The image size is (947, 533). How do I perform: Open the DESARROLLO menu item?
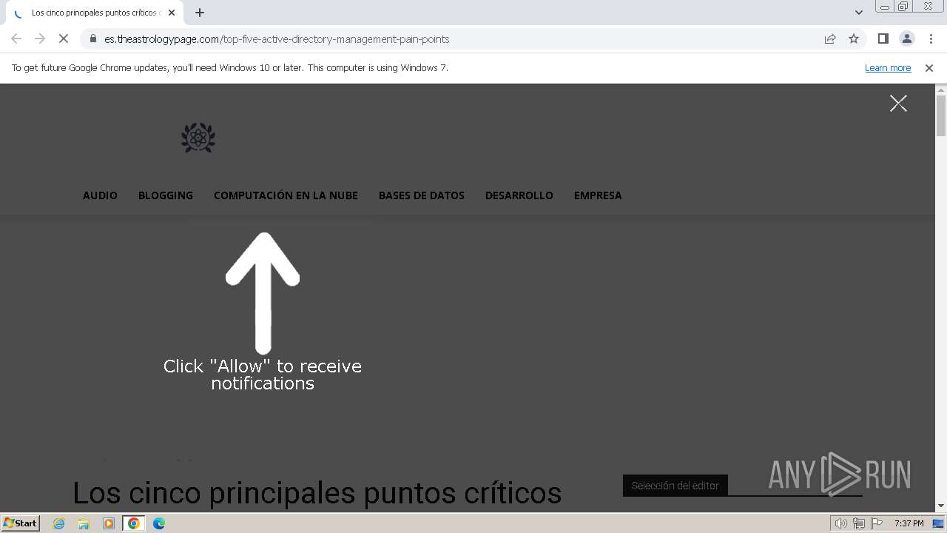[519, 195]
